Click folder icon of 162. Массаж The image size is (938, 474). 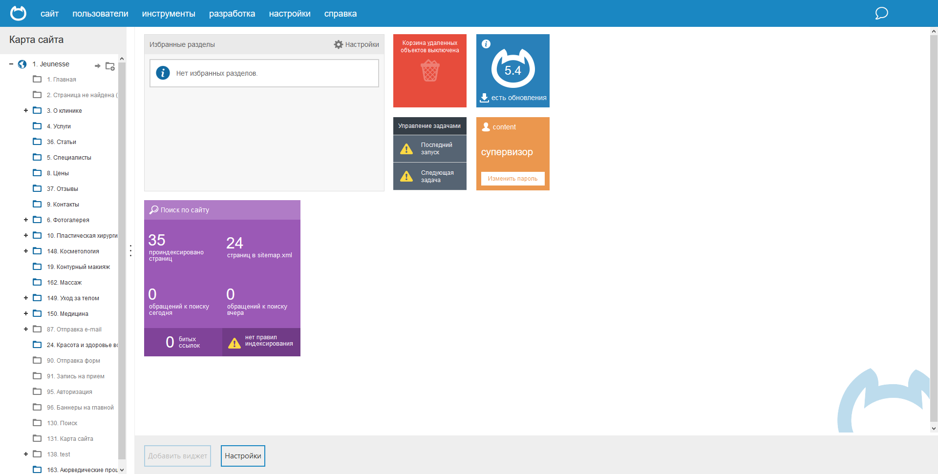click(x=37, y=282)
